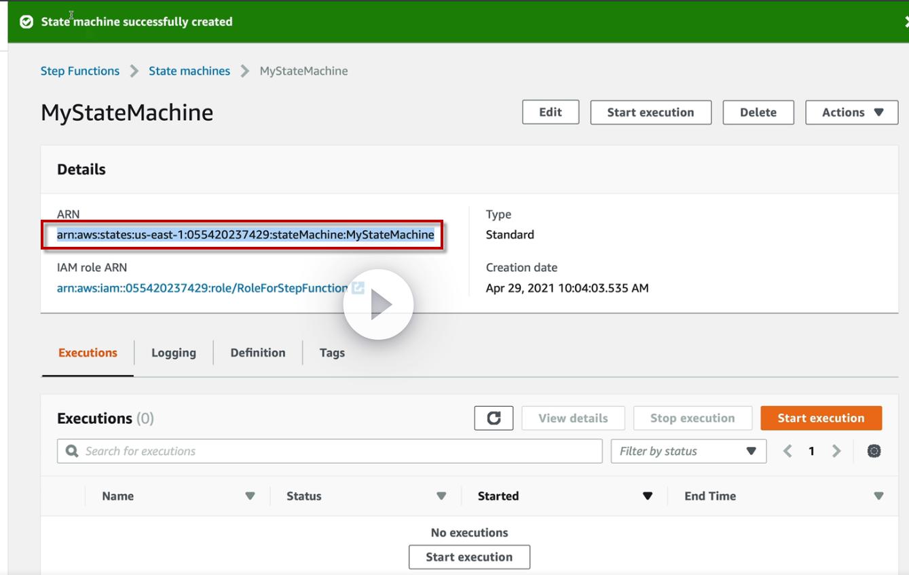Open IAM role external link icon
The height and width of the screenshot is (575, 909).
358,288
